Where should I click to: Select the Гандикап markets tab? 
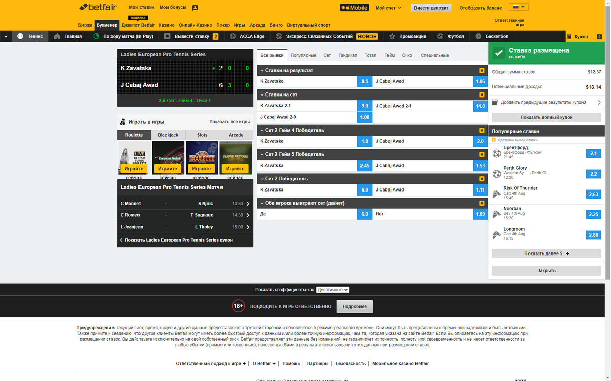tap(348, 55)
